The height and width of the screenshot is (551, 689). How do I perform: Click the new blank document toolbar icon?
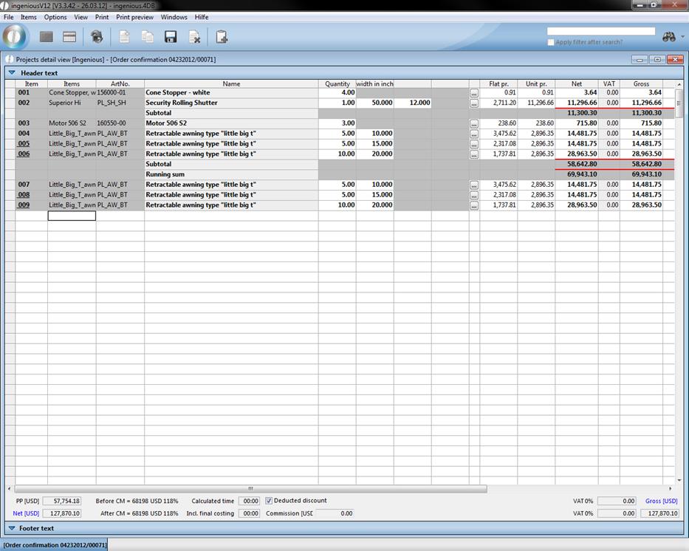click(x=124, y=37)
